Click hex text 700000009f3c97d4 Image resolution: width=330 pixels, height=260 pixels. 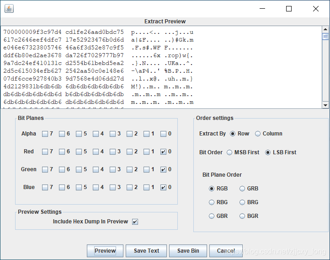pos(32,32)
